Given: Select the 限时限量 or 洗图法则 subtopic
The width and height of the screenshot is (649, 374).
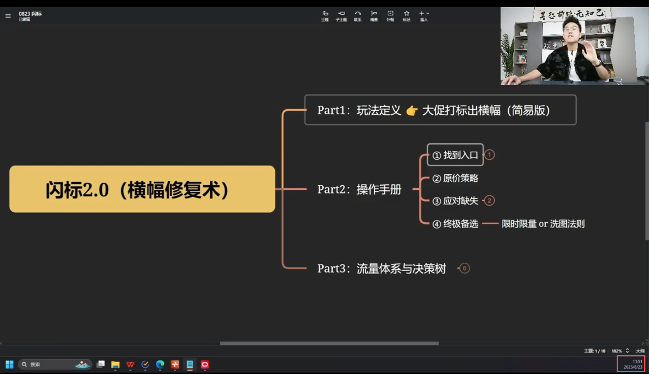Looking at the screenshot, I should [543, 224].
